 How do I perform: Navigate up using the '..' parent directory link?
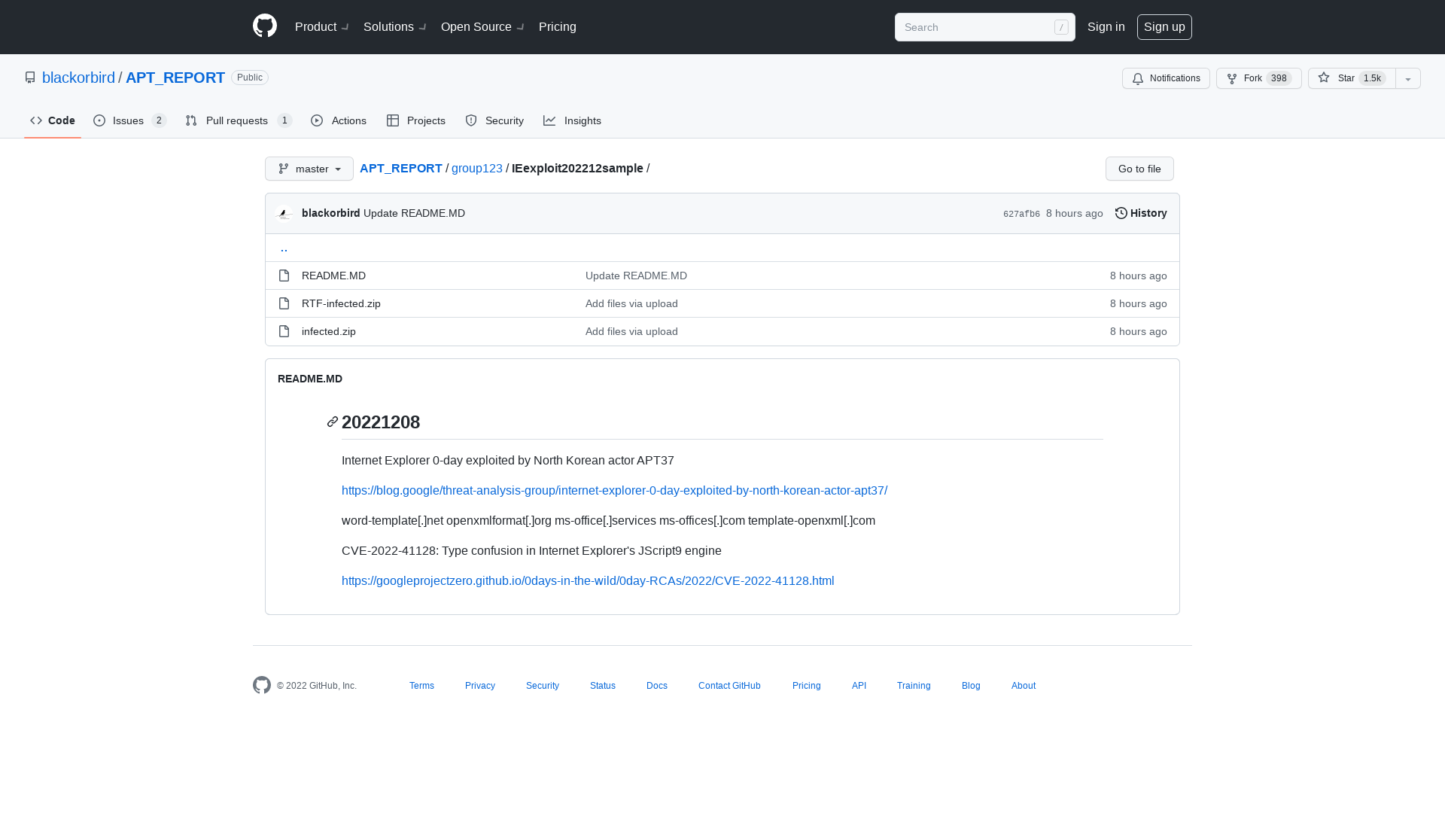(x=284, y=248)
